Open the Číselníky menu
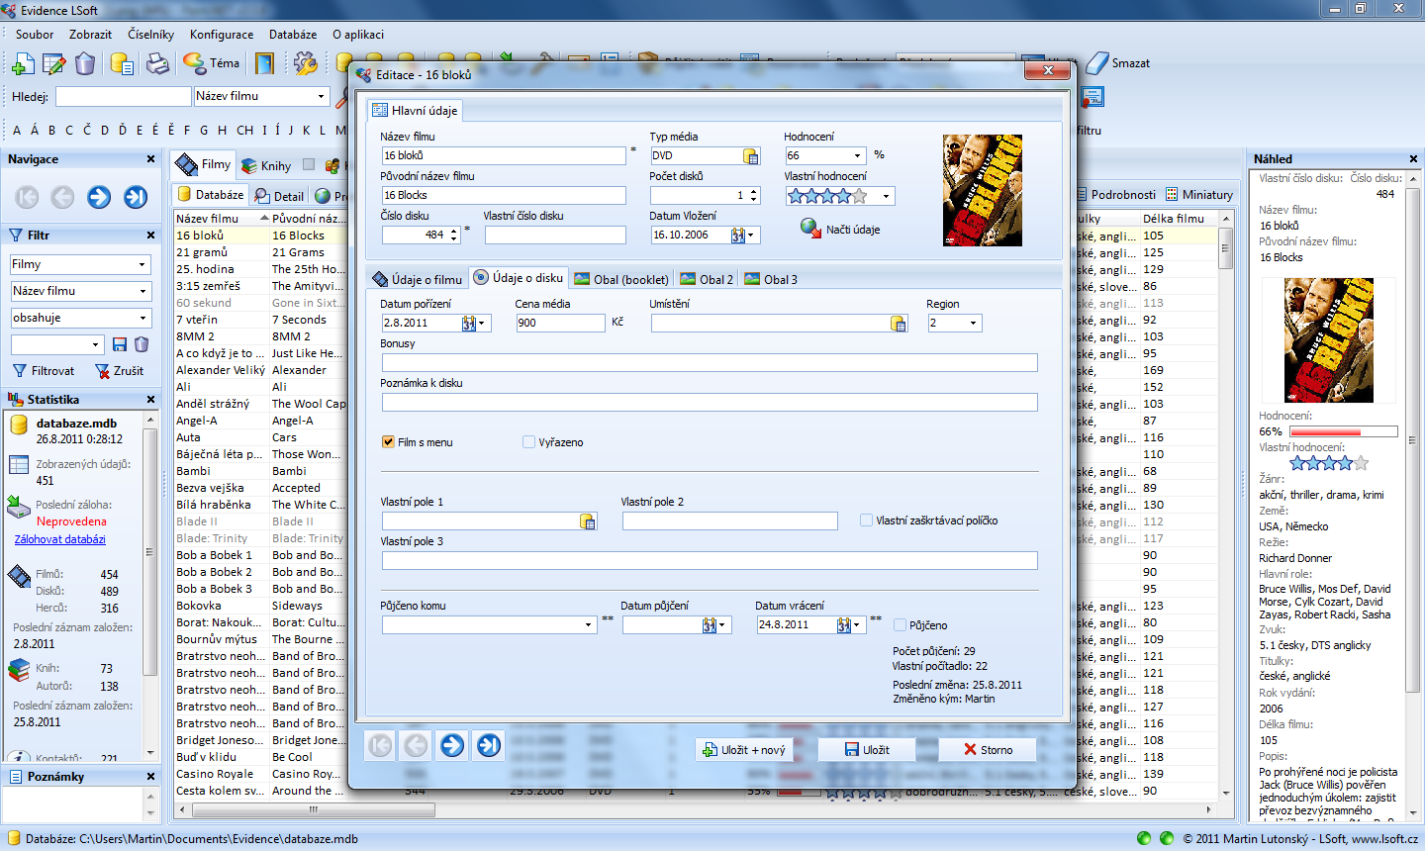 click(x=150, y=34)
